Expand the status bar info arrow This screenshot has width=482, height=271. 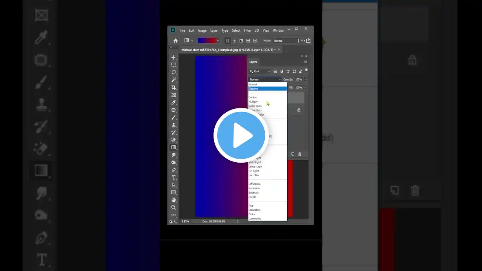[x=237, y=221]
